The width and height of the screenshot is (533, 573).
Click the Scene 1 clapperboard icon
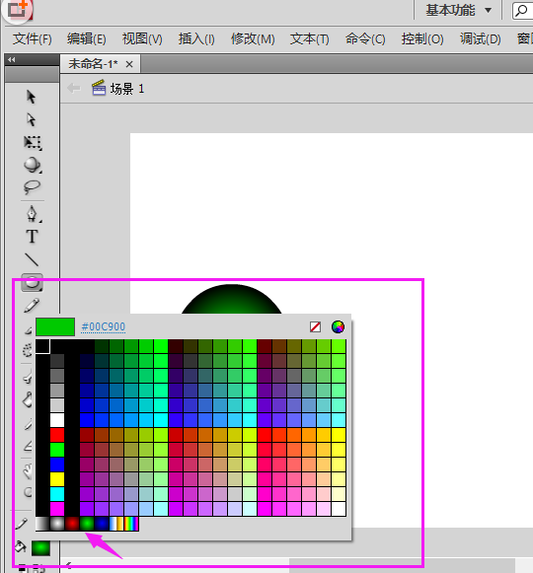click(x=99, y=88)
